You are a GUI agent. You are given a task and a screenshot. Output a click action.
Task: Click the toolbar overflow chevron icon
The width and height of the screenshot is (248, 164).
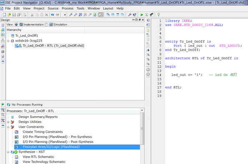pyautogui.click(x=65, y=15)
